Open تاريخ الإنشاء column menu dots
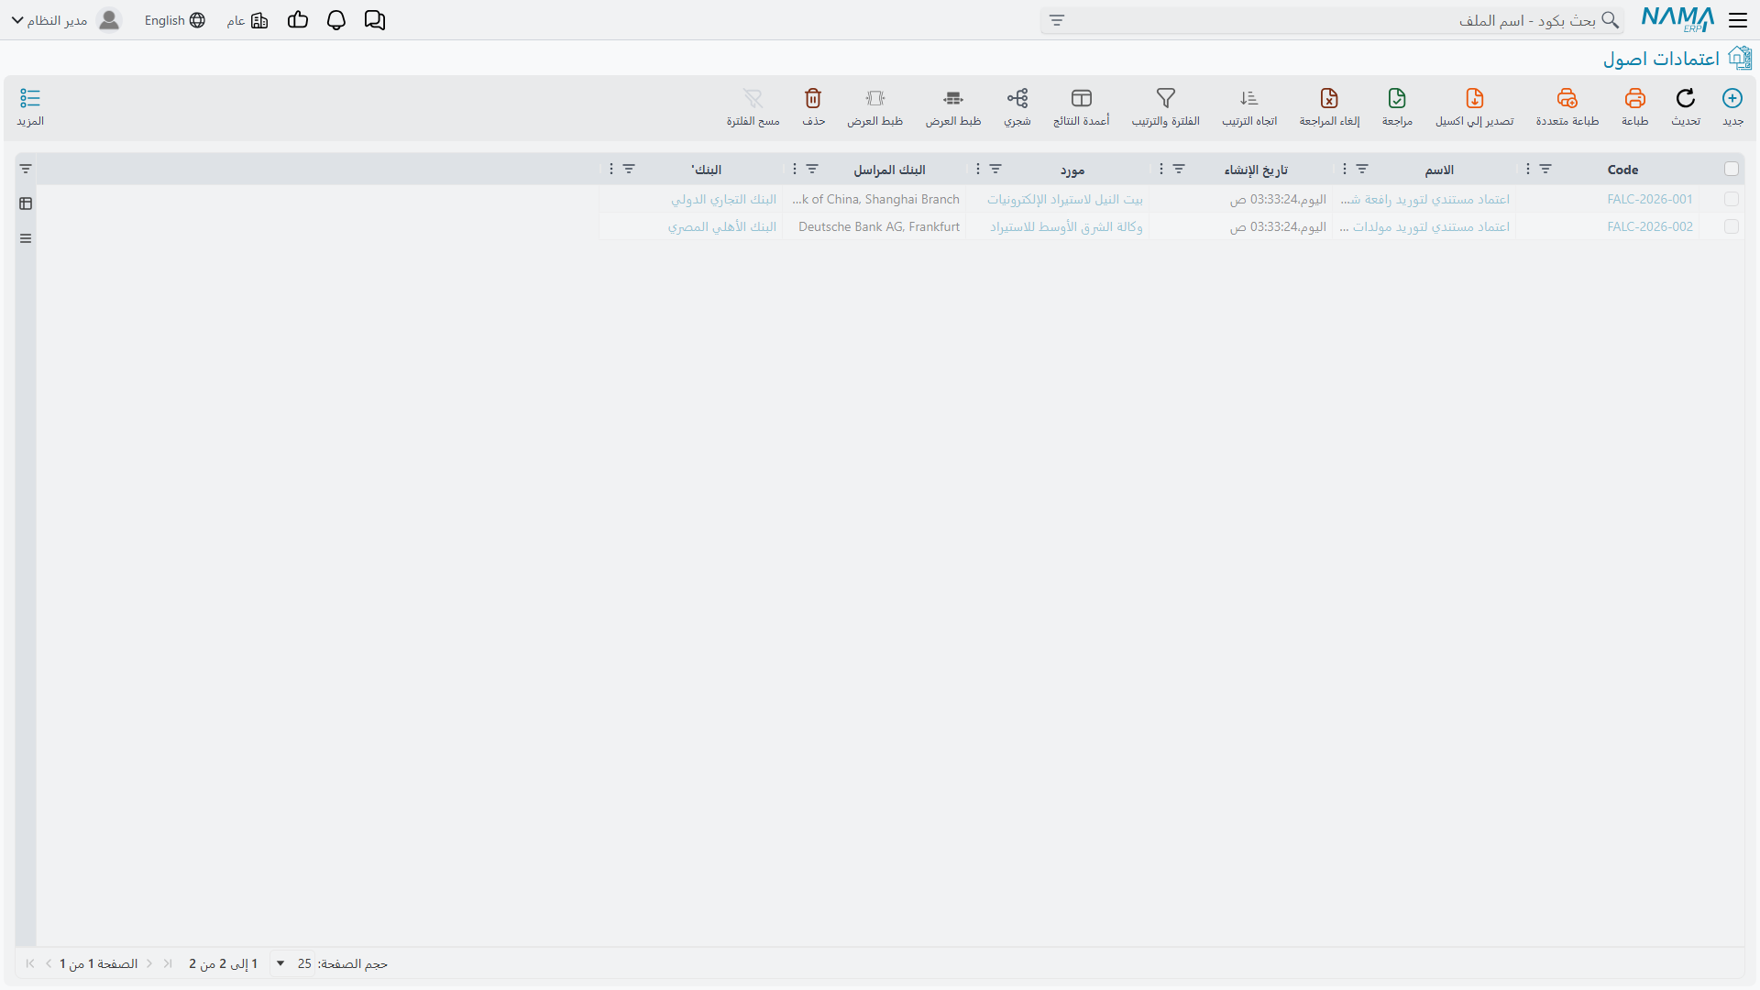The width and height of the screenshot is (1760, 990). (1161, 169)
